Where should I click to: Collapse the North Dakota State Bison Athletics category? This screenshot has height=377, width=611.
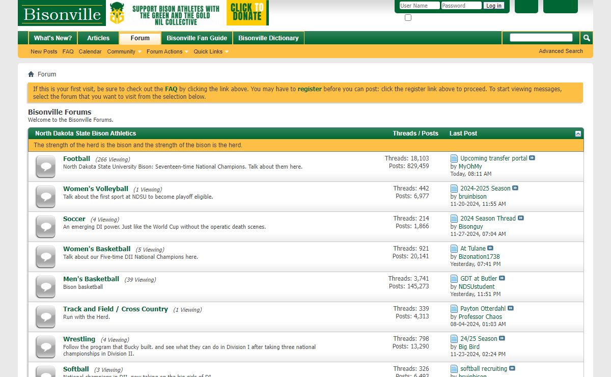(x=578, y=133)
